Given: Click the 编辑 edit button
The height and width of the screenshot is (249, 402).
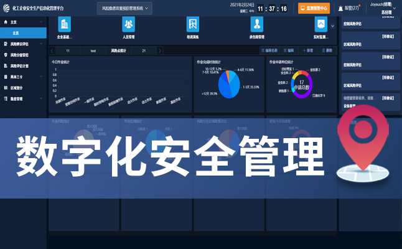Looking at the screenshot, I should click(289, 50).
